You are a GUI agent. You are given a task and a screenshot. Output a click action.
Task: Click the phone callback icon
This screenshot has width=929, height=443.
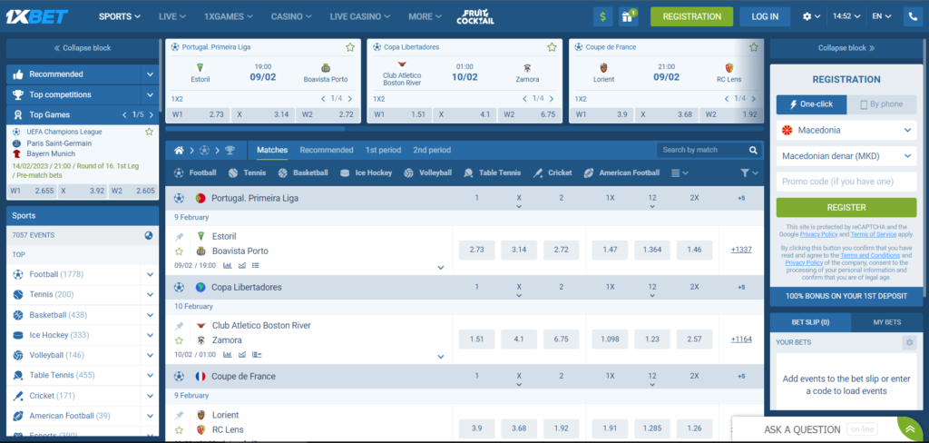pyautogui.click(x=913, y=16)
